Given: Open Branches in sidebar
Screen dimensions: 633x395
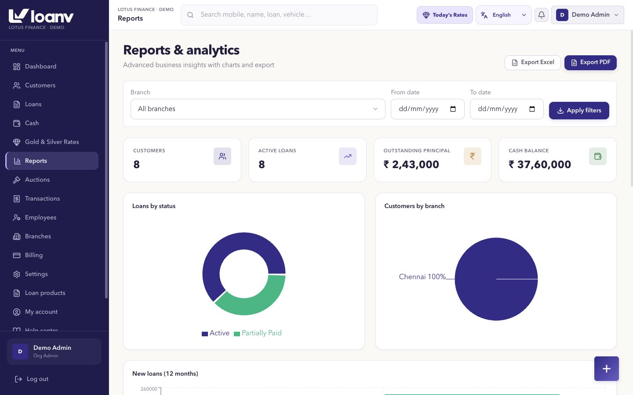Looking at the screenshot, I should click(x=52, y=236).
